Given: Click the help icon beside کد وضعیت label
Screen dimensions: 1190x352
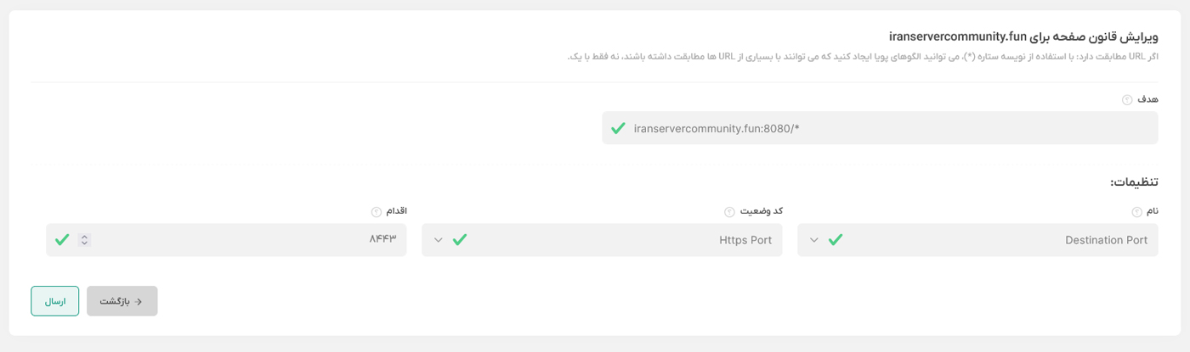Looking at the screenshot, I should pyautogui.click(x=728, y=212).
